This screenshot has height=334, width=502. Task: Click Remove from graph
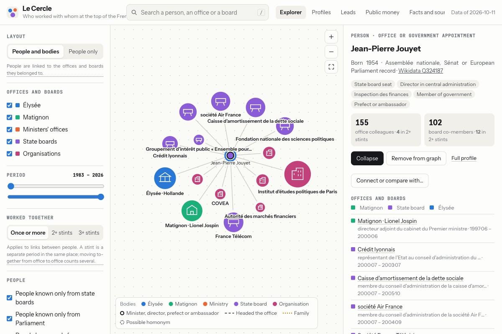click(416, 158)
